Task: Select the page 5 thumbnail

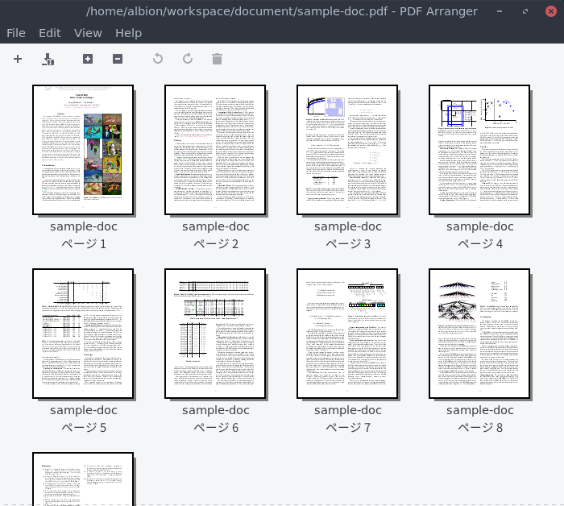Action: click(x=82, y=334)
